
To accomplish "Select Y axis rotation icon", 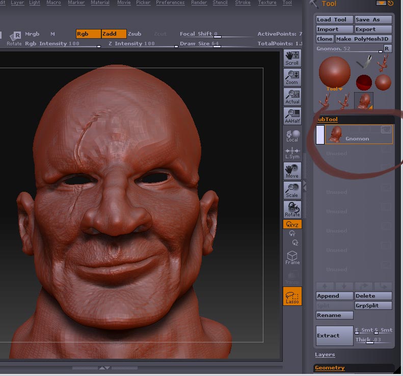I will [x=292, y=234].
